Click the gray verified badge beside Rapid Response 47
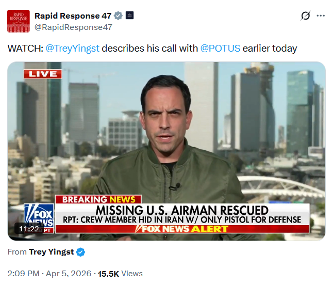 118,15
